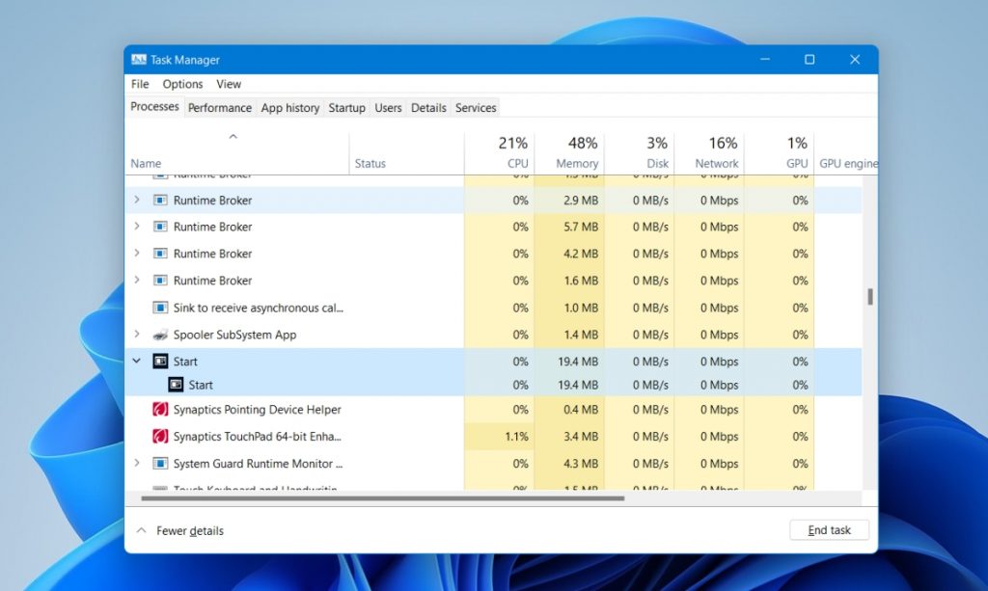This screenshot has width=988, height=591.
Task: Click the System Guard Runtime Monitor icon
Action: (161, 463)
